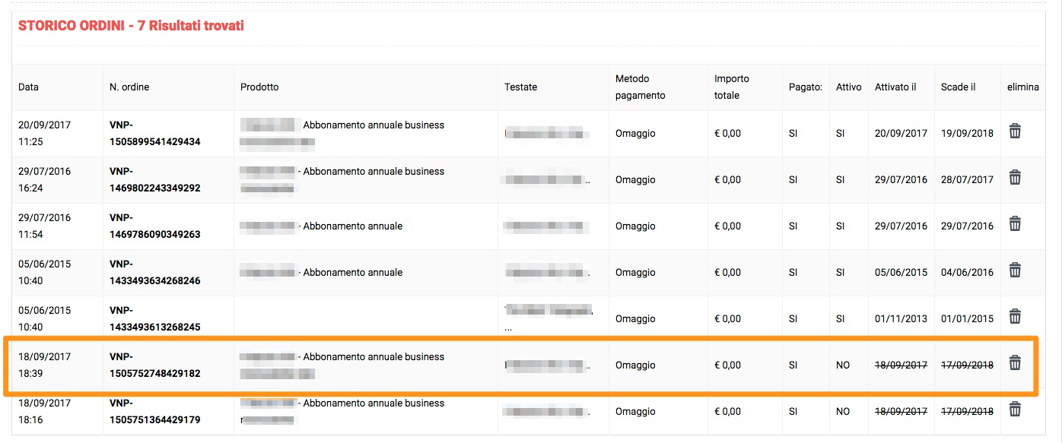The height and width of the screenshot is (443, 1062).
Task: Select order number VNP-1505899541429434
Action: 154,134
